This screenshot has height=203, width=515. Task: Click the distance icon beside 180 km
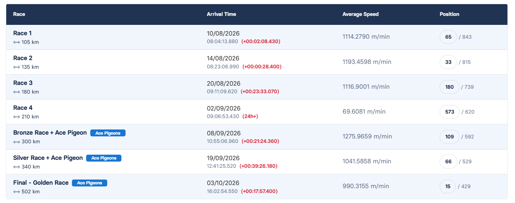[x=17, y=92]
